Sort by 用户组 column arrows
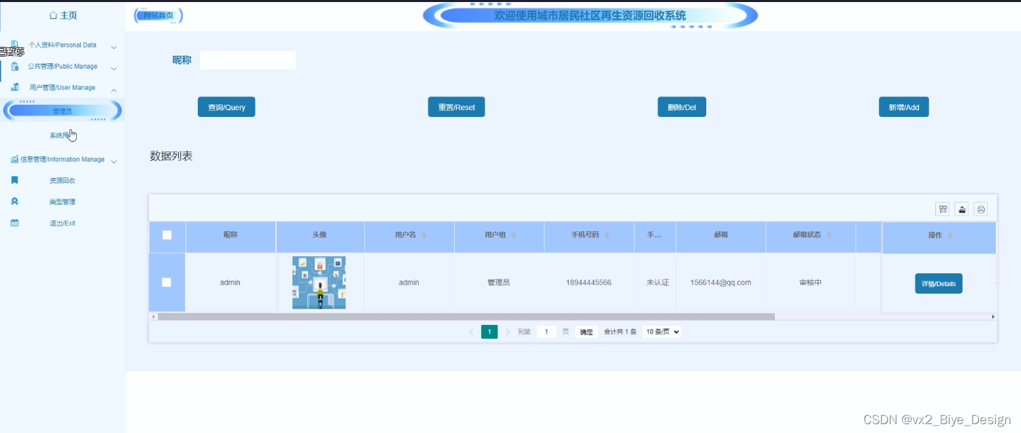The image size is (1021, 433). pos(513,235)
